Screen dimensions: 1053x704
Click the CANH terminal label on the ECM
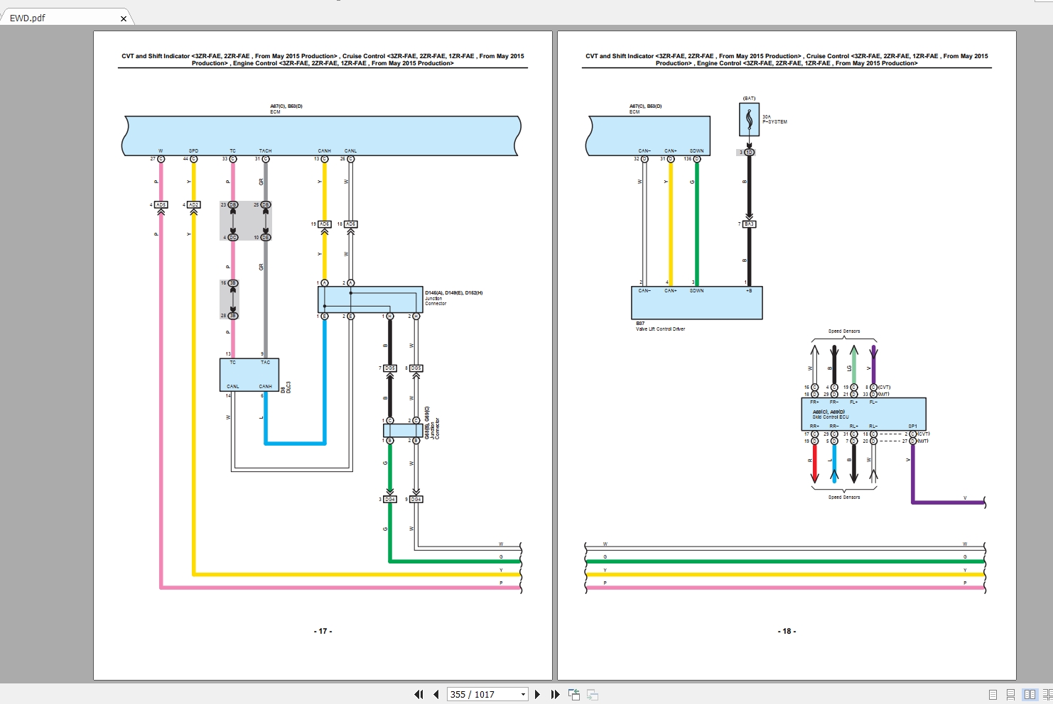point(324,151)
